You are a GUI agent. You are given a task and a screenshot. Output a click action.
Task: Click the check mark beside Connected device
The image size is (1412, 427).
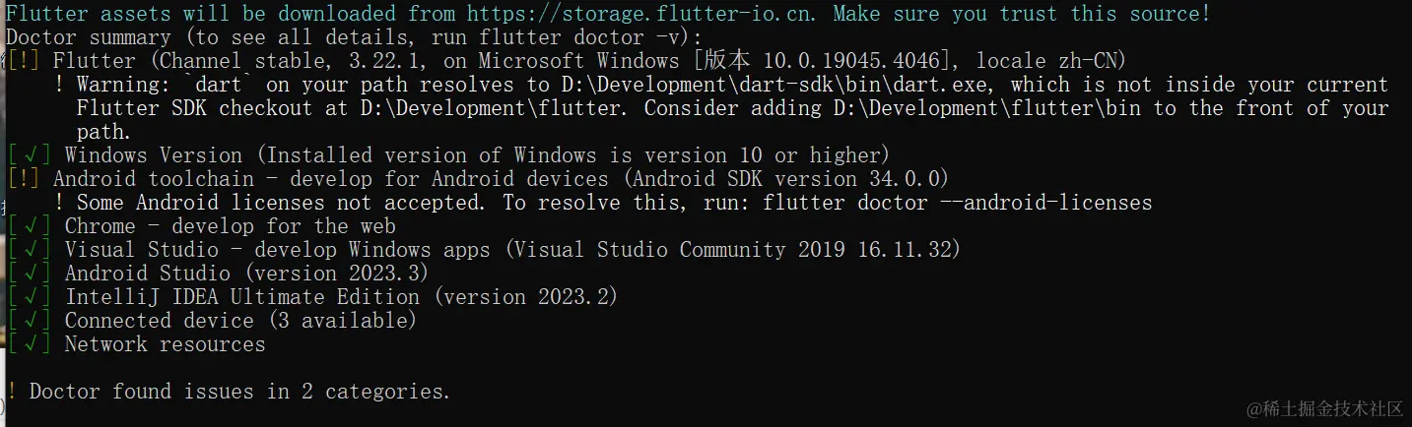click(x=29, y=321)
